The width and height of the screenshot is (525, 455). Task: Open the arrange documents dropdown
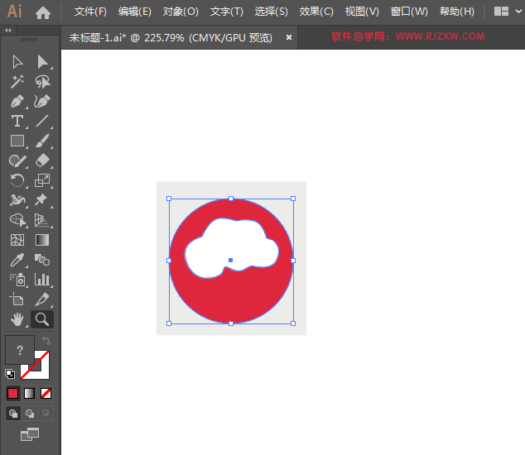pyautogui.click(x=506, y=12)
